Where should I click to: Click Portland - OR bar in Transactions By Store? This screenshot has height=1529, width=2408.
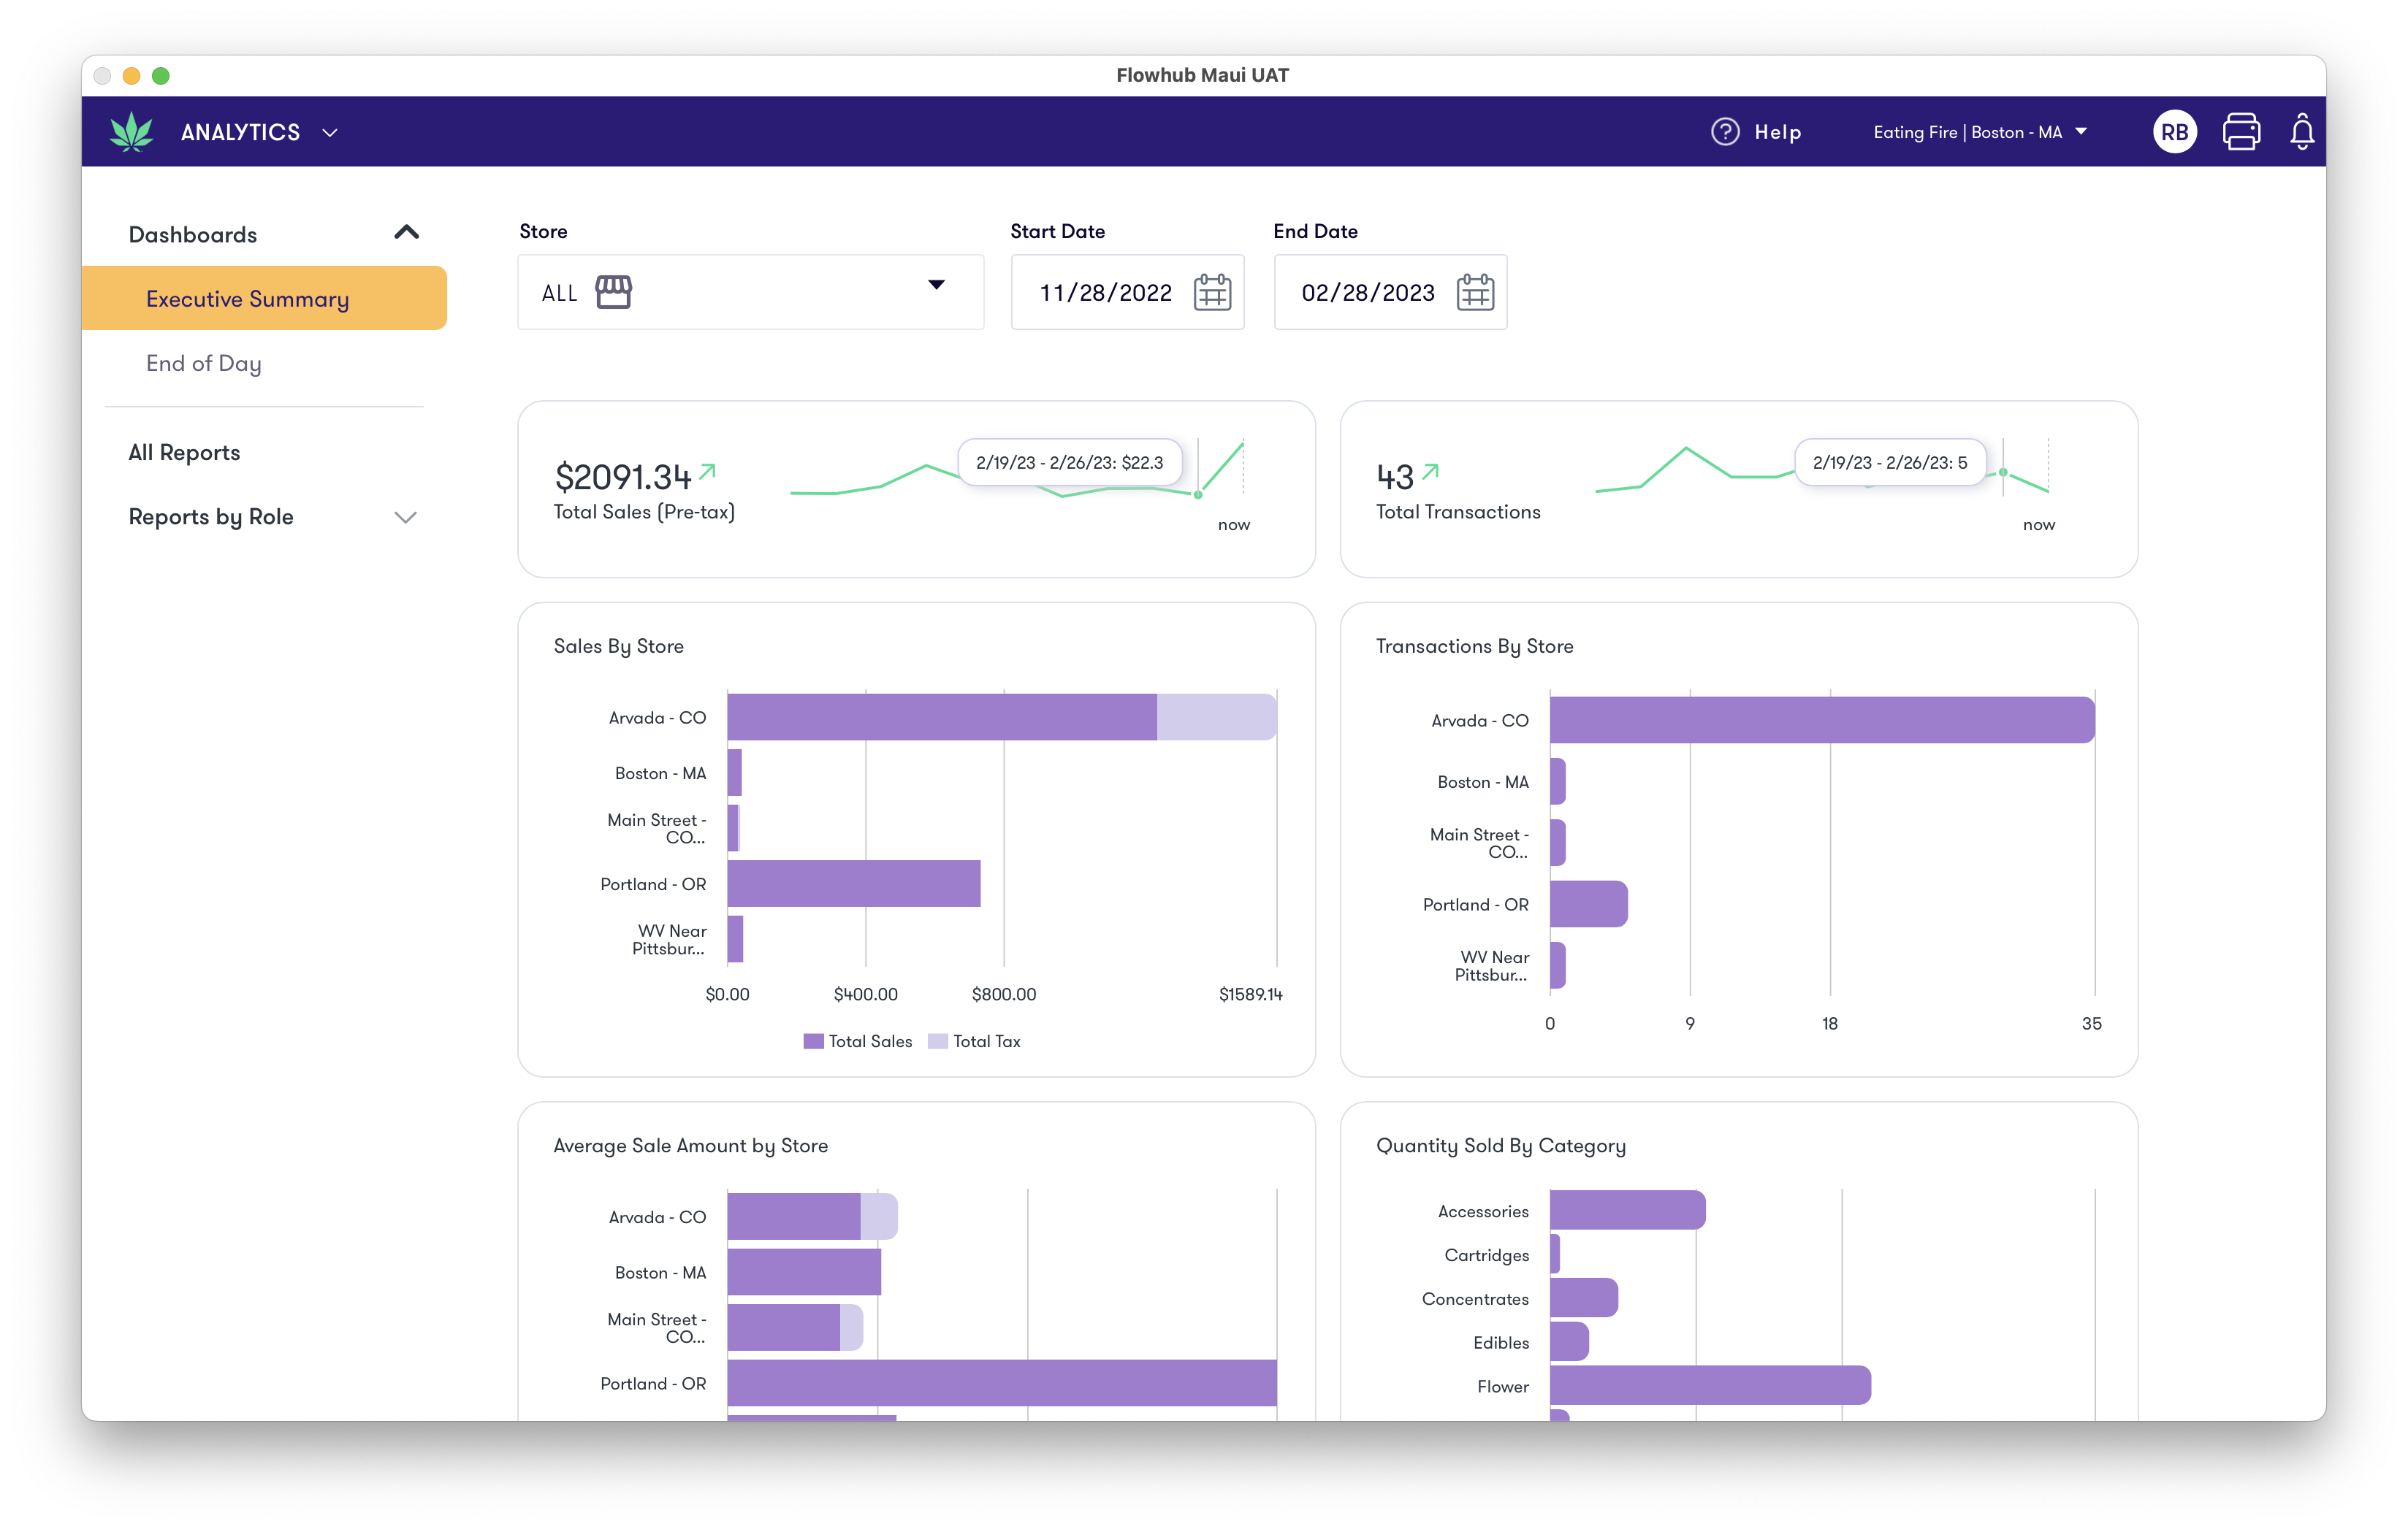pos(1589,903)
